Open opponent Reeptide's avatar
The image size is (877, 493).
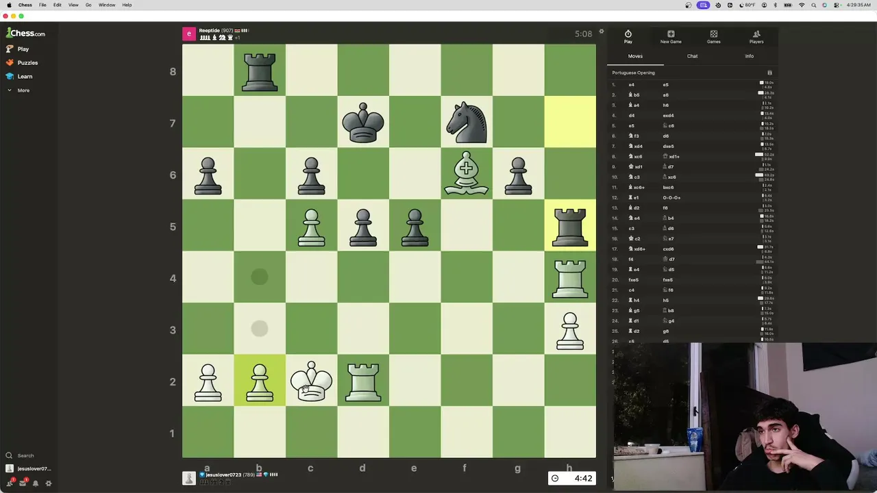click(189, 34)
